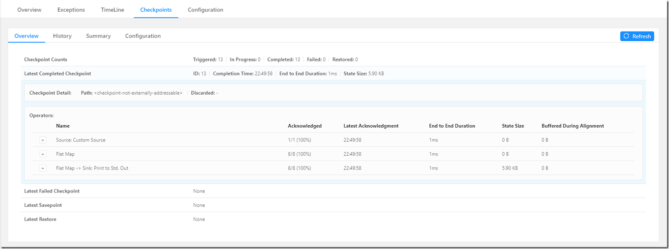Screen dimensions: 669x249
Task: Select the Checkpoints tab
Action: coord(156,10)
